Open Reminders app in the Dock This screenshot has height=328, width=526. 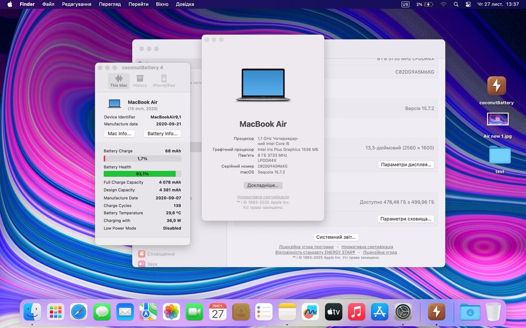click(264, 312)
